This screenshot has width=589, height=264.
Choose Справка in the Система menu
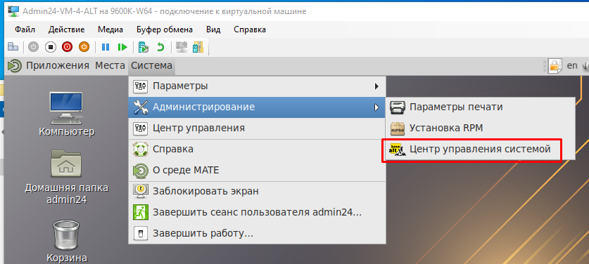[x=258, y=150]
